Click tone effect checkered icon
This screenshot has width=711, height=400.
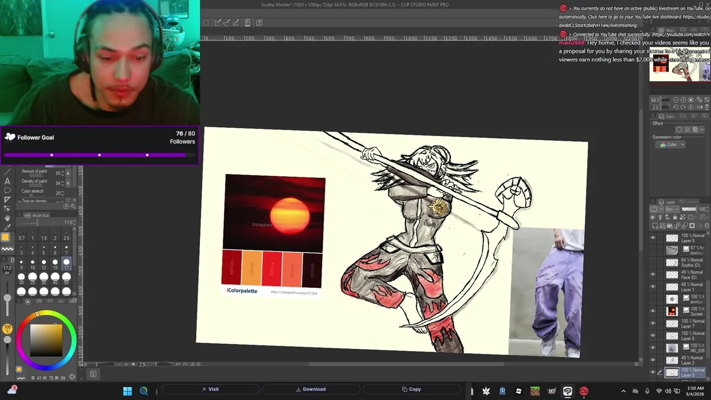pos(687,129)
